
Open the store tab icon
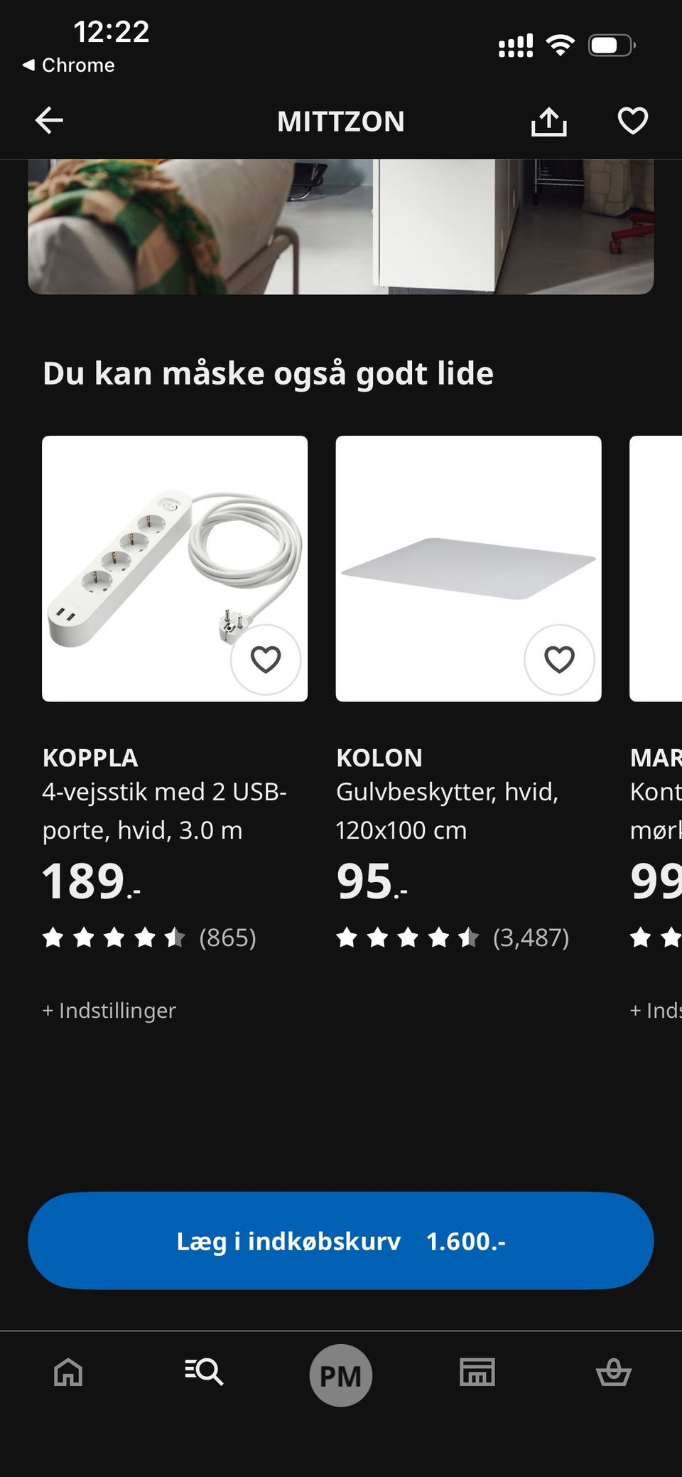[x=477, y=1372]
